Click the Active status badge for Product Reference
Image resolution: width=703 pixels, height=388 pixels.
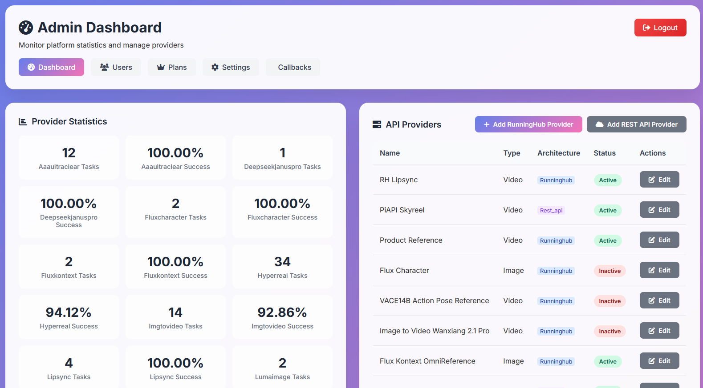(x=607, y=241)
